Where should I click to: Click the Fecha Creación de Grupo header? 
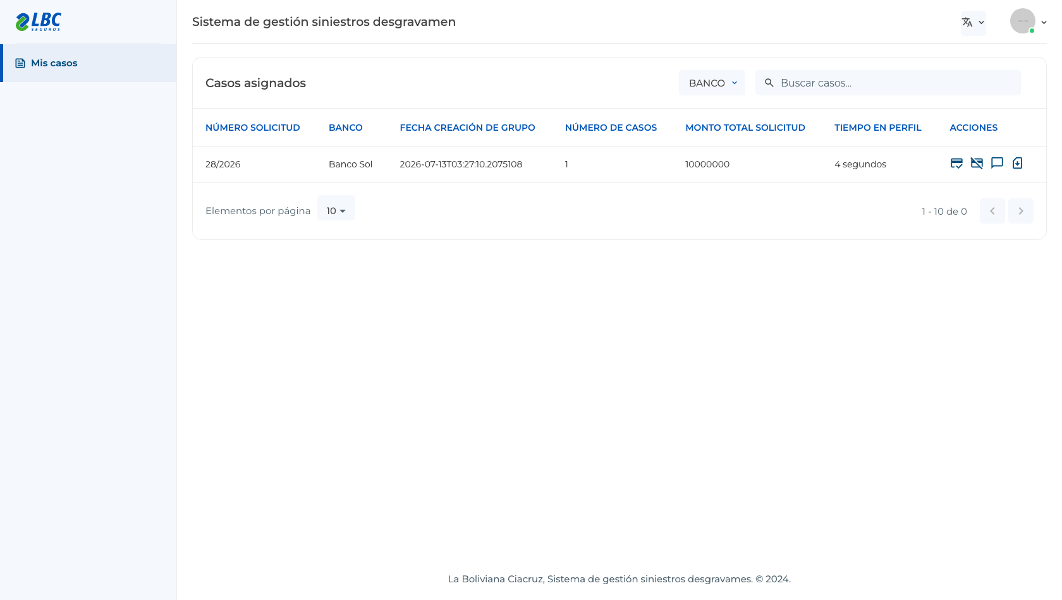tap(467, 128)
